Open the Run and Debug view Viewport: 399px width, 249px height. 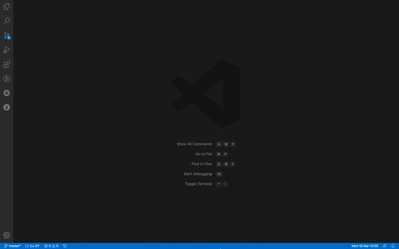coord(6,50)
